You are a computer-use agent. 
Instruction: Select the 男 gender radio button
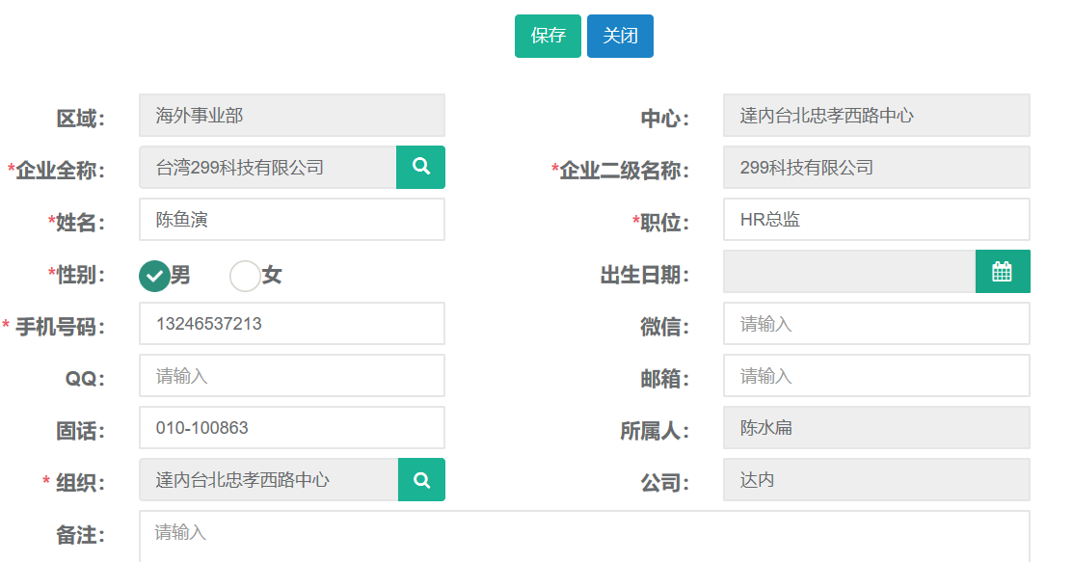tap(154, 276)
